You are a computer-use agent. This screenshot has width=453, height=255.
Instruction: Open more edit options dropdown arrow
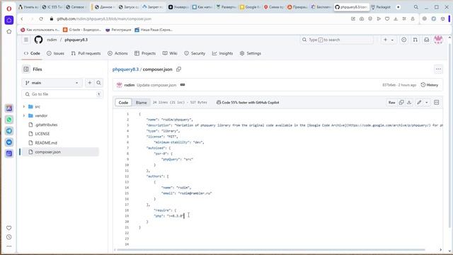[x=426, y=102]
